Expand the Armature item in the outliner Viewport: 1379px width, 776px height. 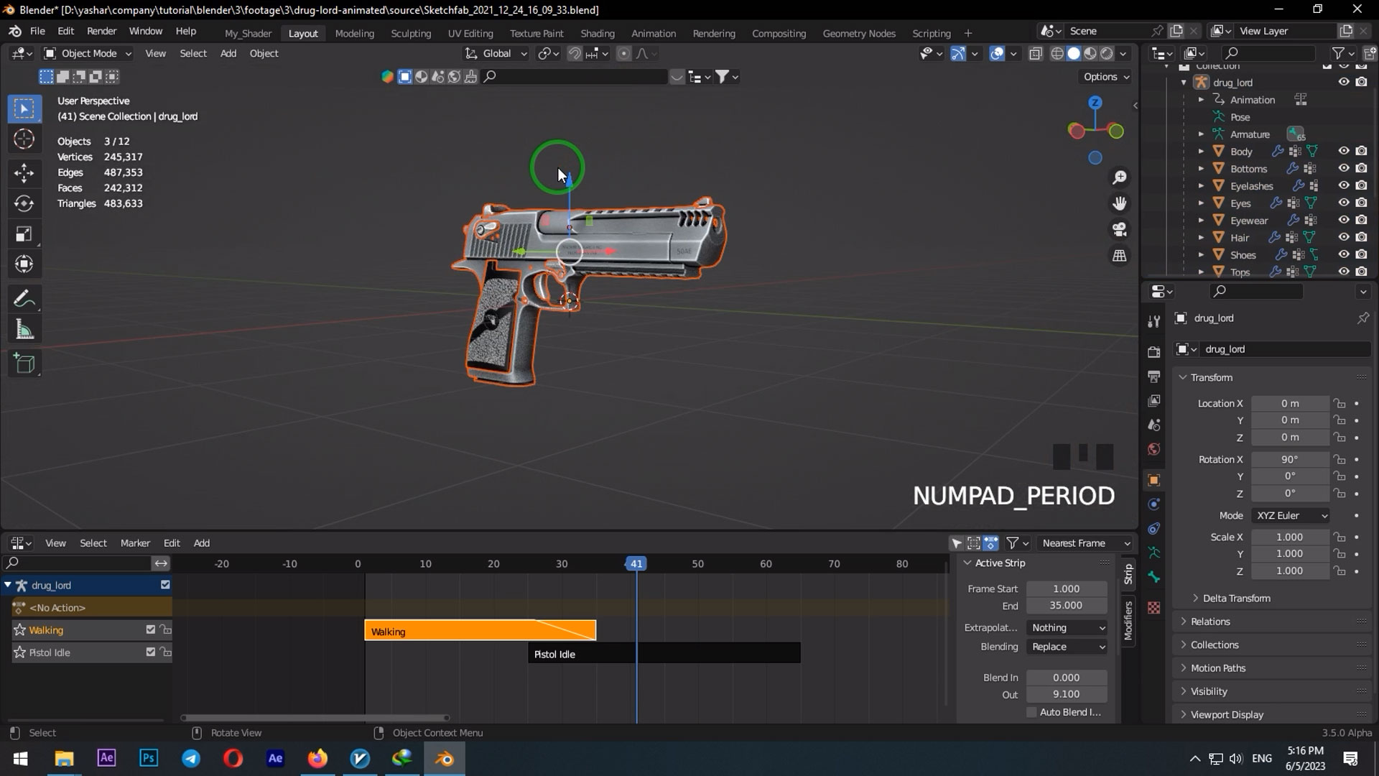pyautogui.click(x=1202, y=134)
